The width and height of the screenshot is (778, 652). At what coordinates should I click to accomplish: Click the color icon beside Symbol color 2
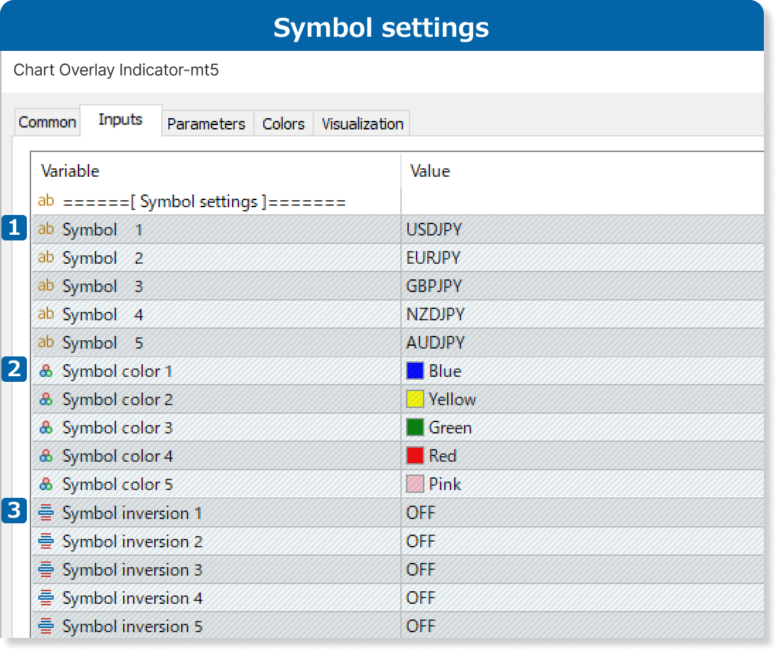pos(46,400)
